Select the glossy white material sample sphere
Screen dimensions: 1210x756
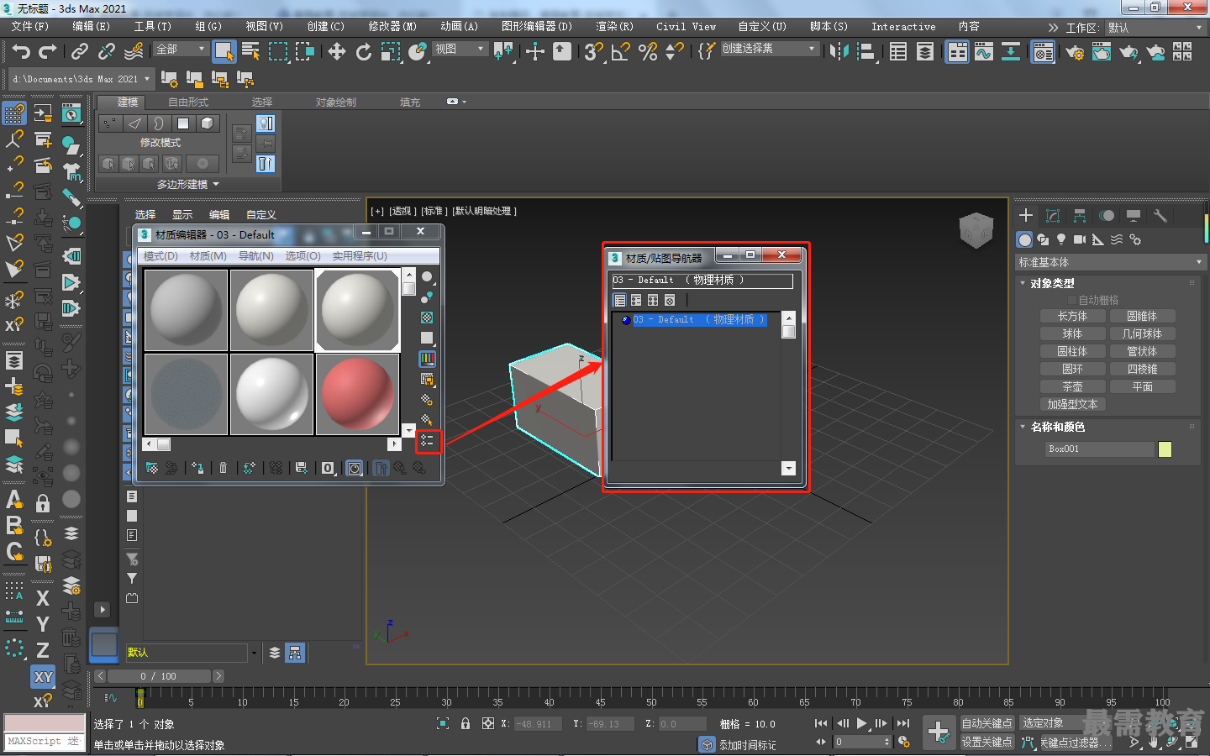271,394
